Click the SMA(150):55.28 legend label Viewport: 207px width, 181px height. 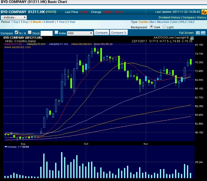coord(103,44)
